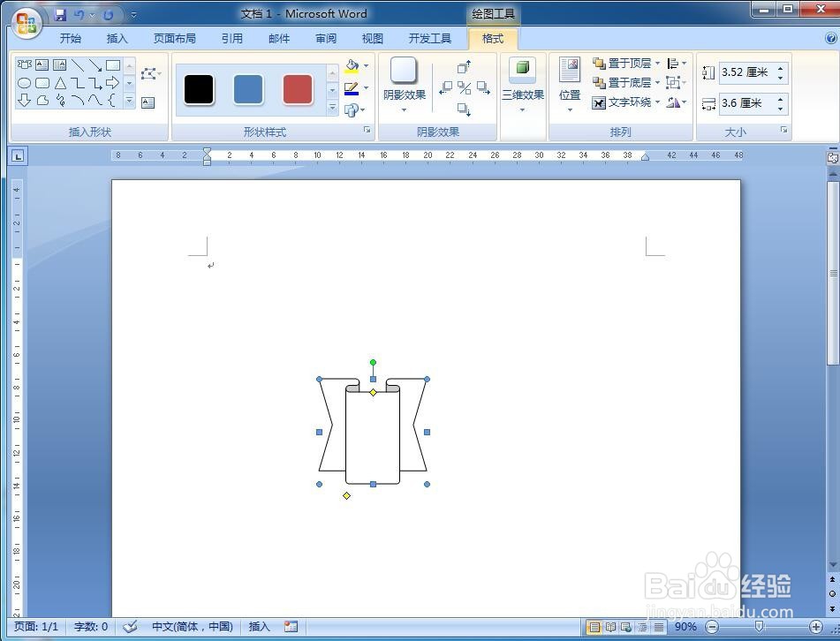
Task: Select the freeform shape tool
Action: [x=42, y=100]
